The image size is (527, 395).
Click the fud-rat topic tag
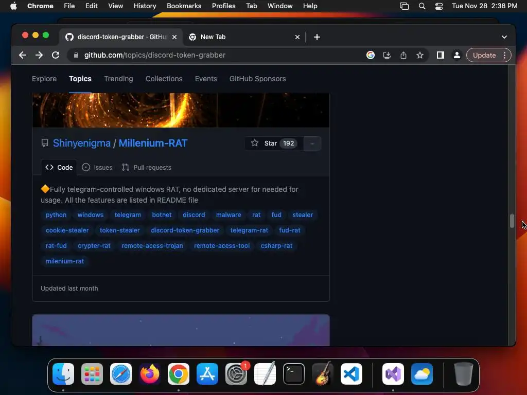point(289,230)
